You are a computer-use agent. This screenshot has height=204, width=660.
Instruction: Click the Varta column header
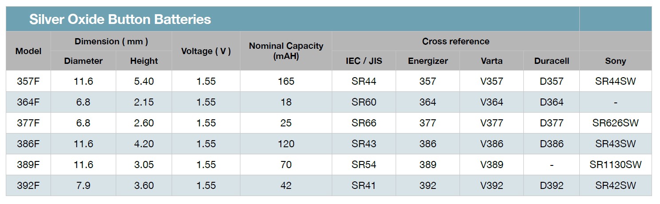491,61
